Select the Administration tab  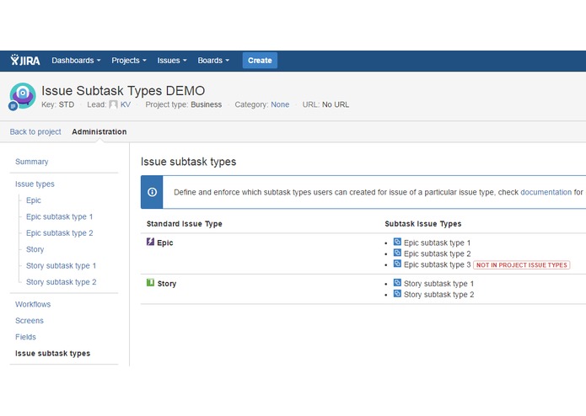point(99,131)
